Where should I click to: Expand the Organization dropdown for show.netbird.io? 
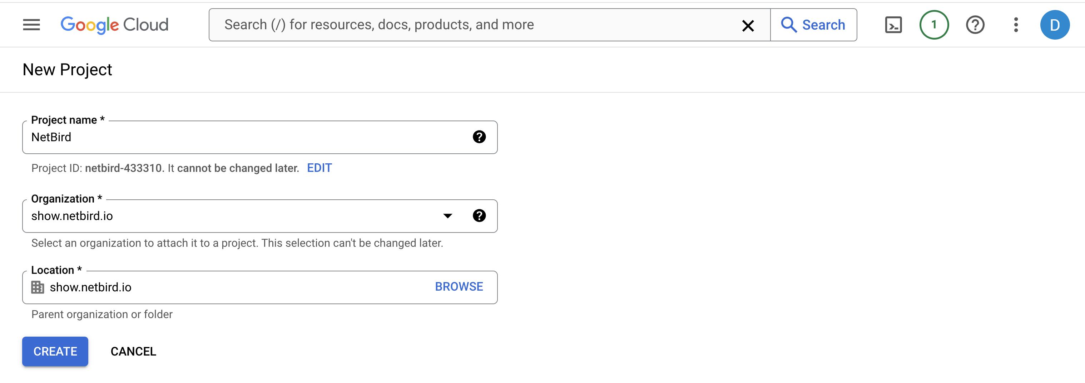(x=448, y=216)
